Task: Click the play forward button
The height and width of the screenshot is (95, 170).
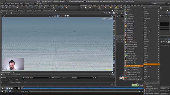Action: 10,88
